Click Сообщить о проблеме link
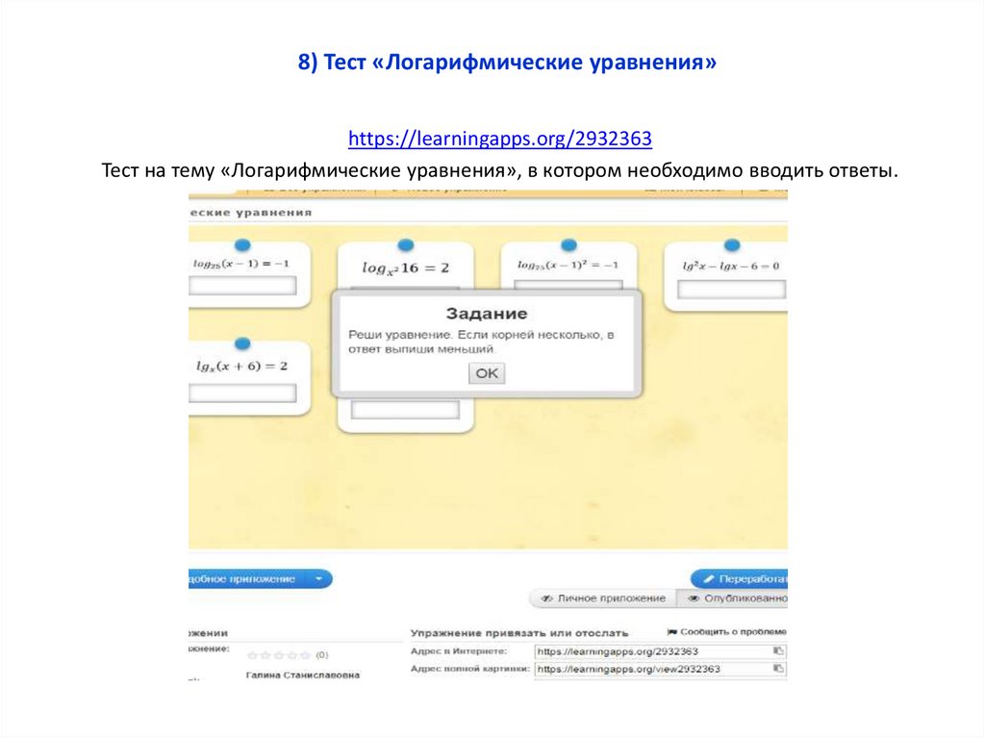Viewport: 985px width, 738px height. click(733, 632)
